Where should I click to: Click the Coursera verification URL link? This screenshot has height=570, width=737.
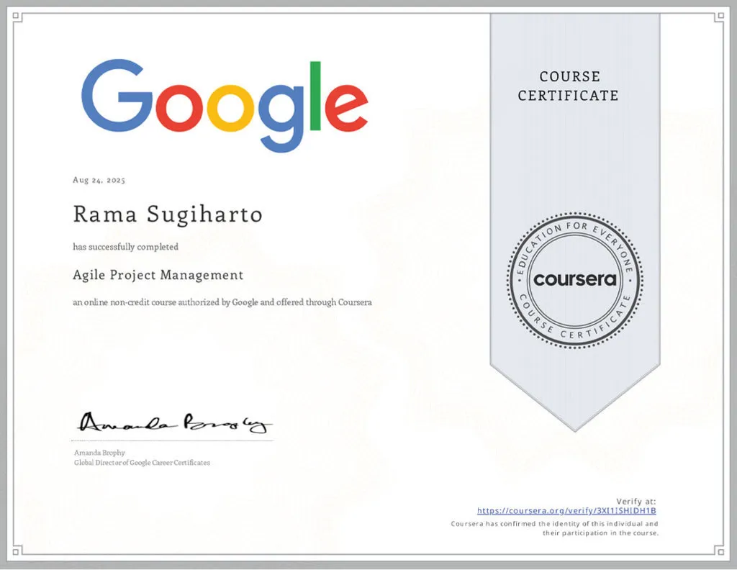566,511
